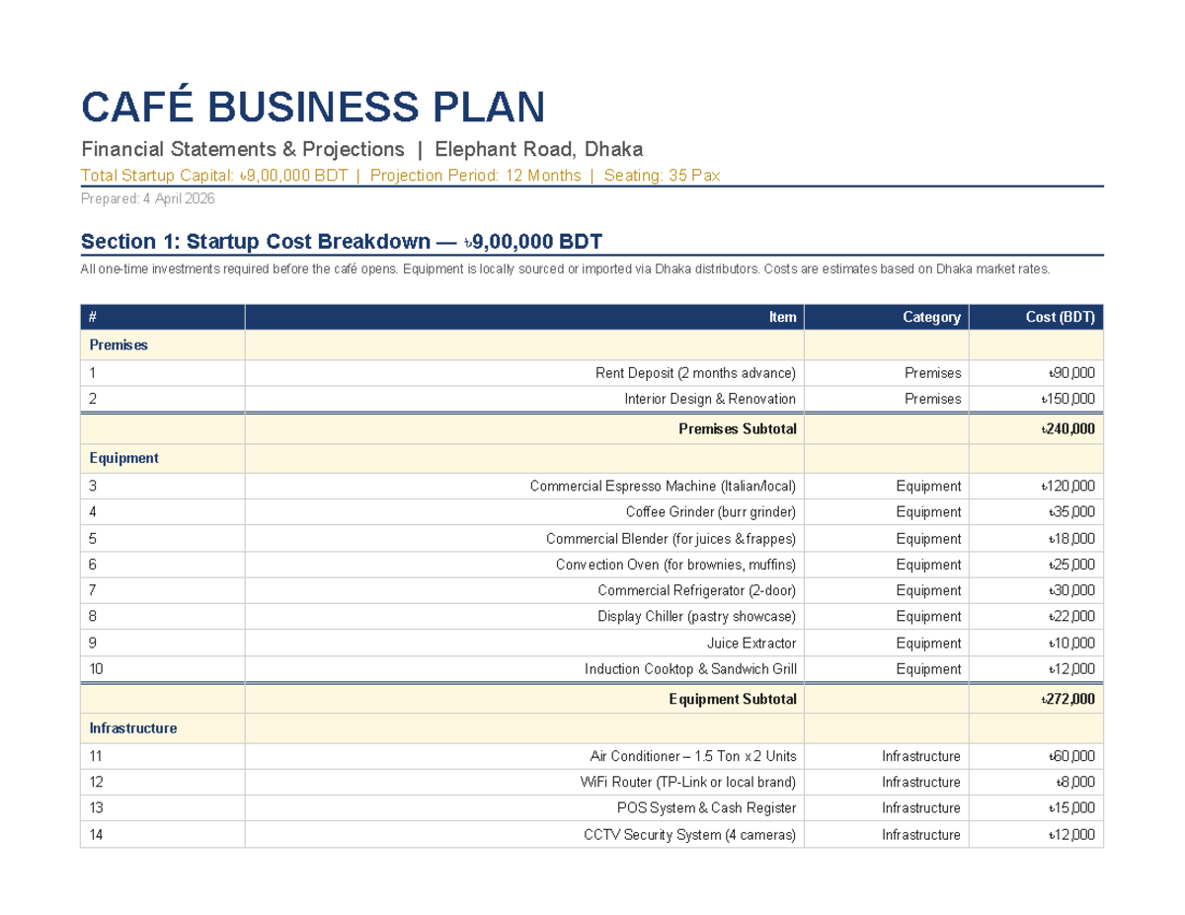The width and height of the screenshot is (1185, 915).
Task: Select Coffee Grinder (burr grinder) cell
Action: click(x=524, y=512)
